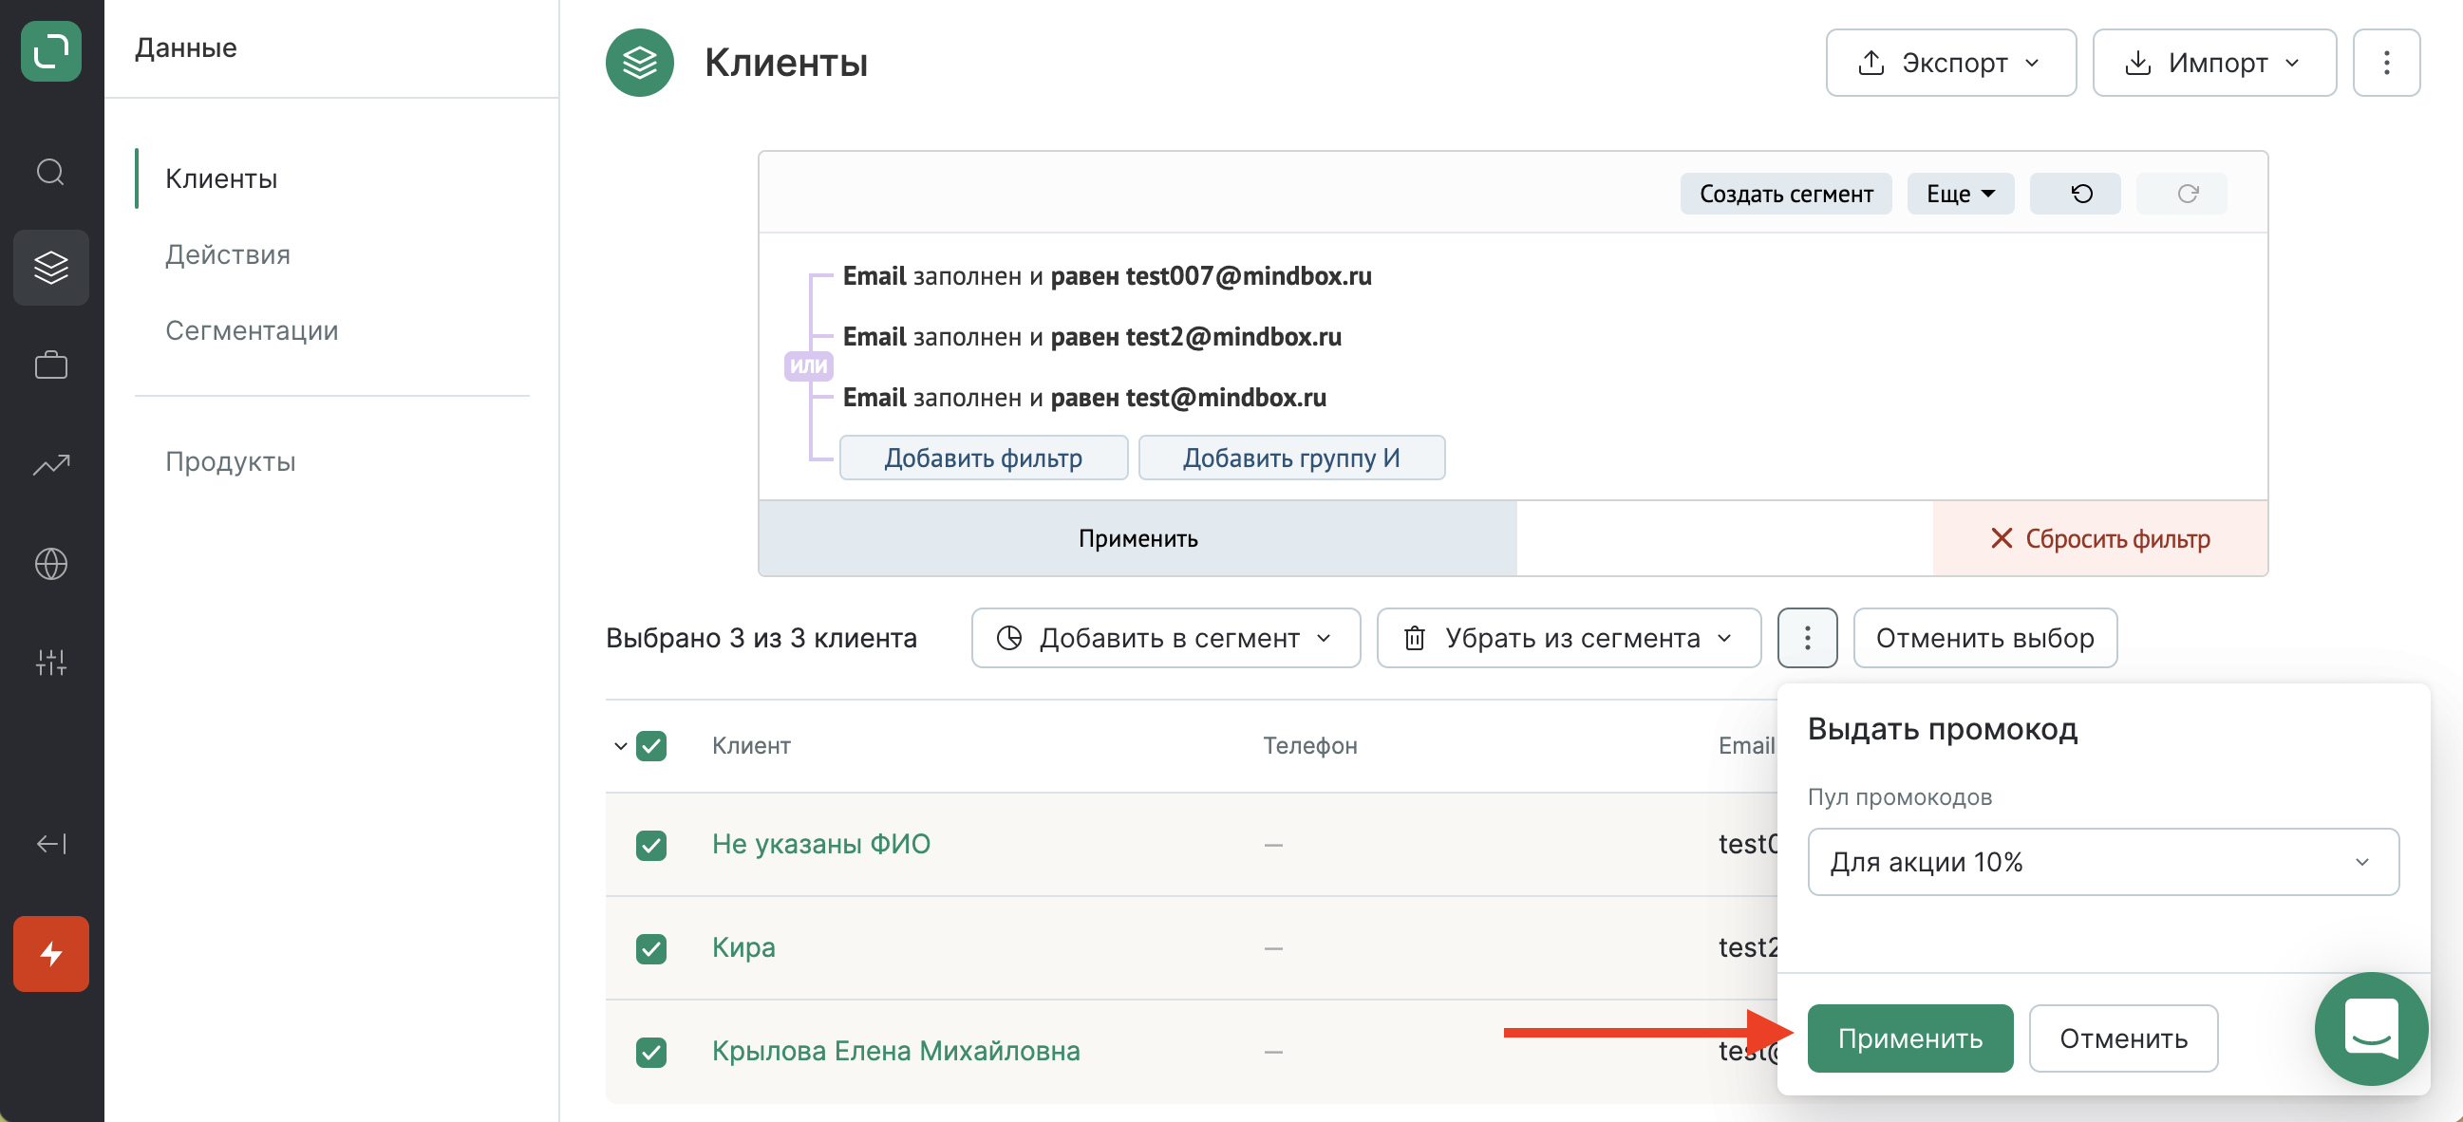Click the 'Email' column header
The width and height of the screenshot is (2463, 1122).
pyautogui.click(x=1746, y=745)
